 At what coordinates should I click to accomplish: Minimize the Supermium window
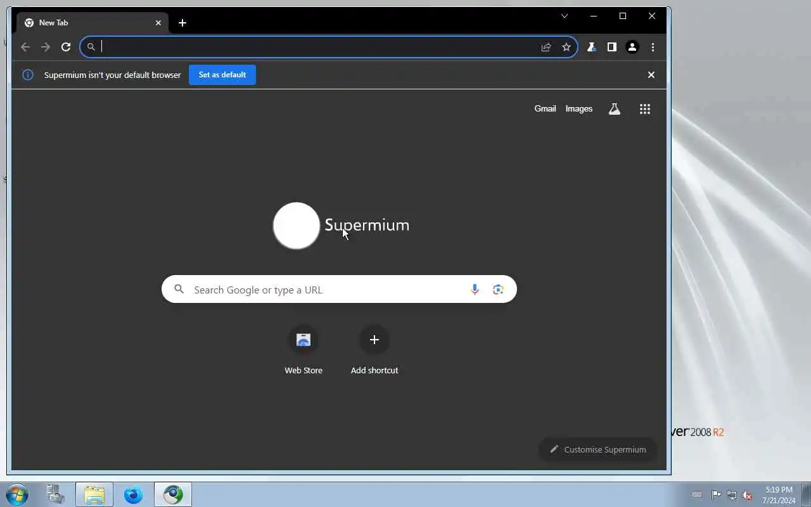point(594,16)
